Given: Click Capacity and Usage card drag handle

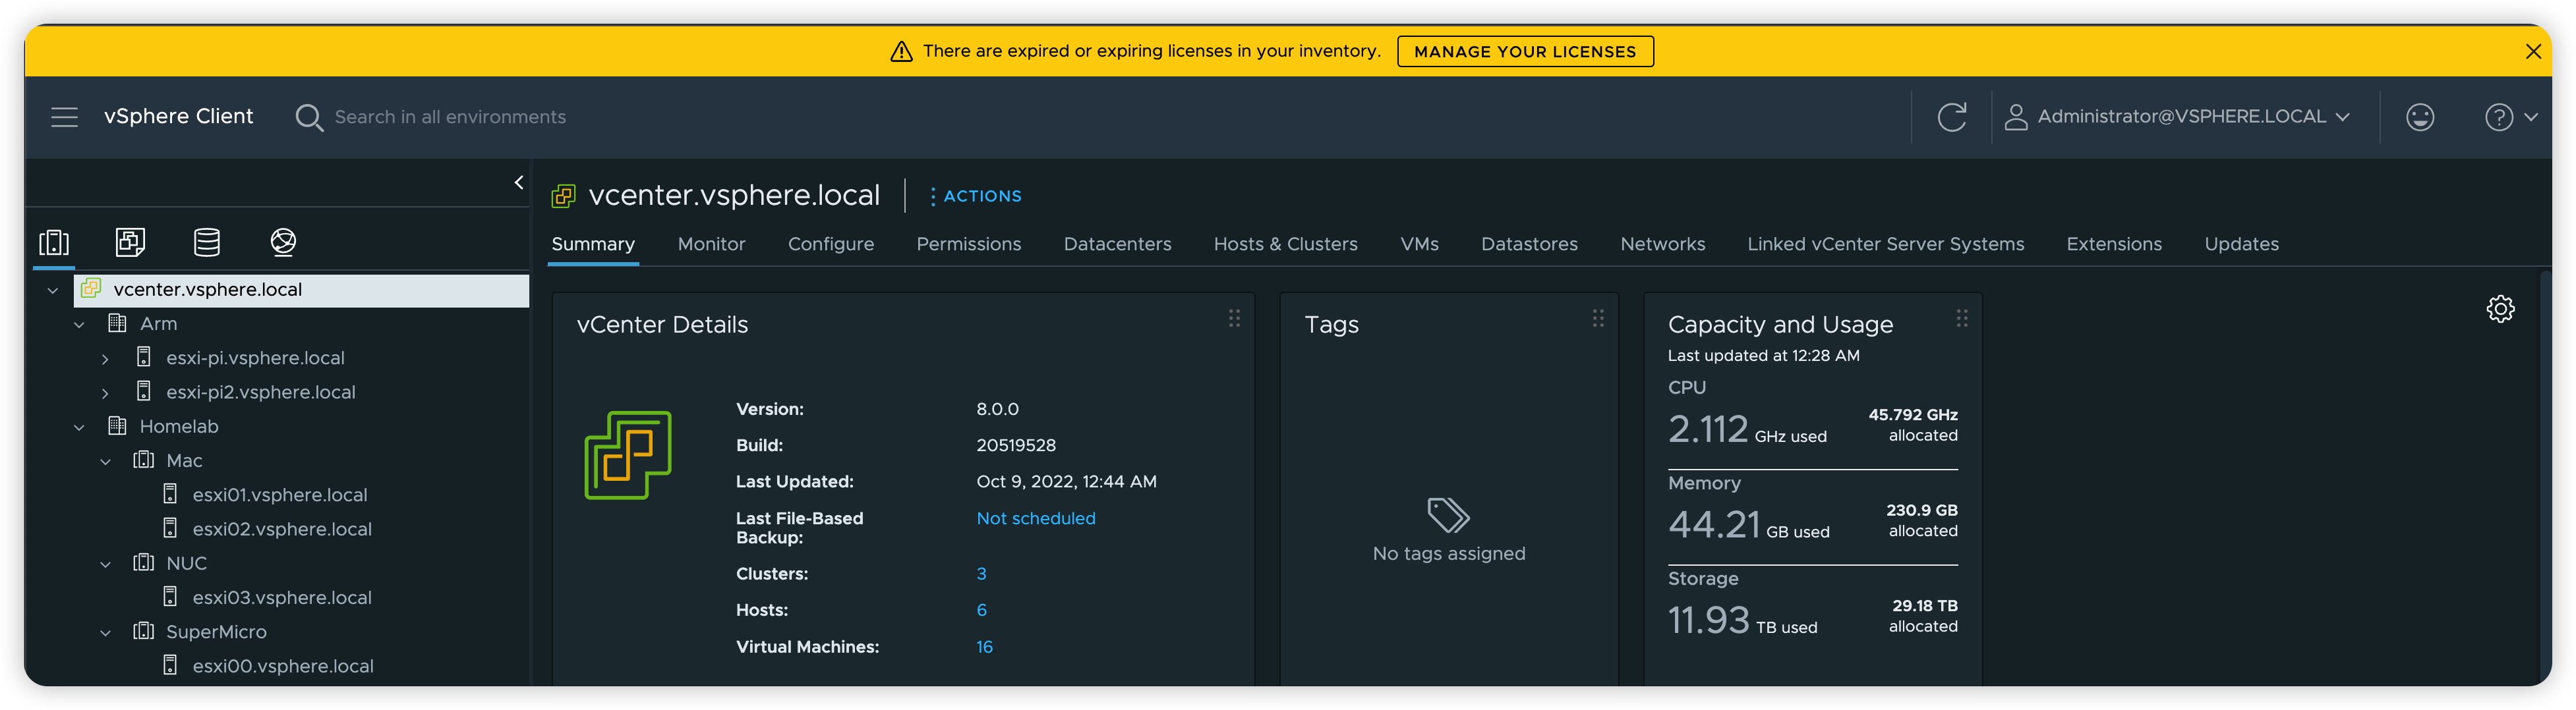Looking at the screenshot, I should coord(1962,317).
